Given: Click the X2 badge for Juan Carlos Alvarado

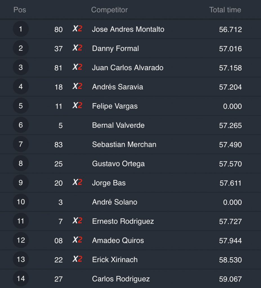Looking at the screenshot, I should [77, 67].
